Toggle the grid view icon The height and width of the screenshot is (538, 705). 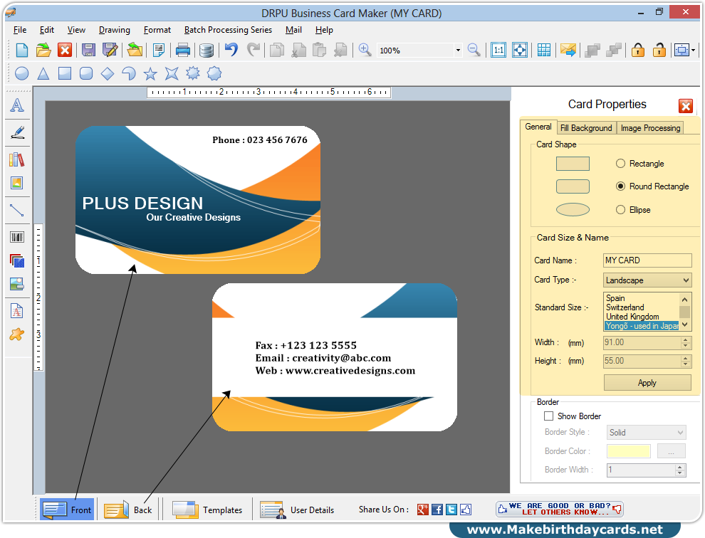pos(543,50)
